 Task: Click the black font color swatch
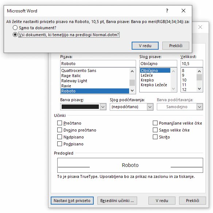pyautogui.click(x=80, y=107)
